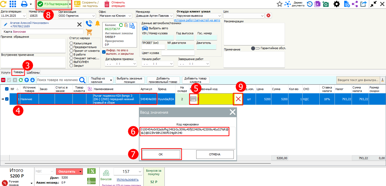Image resolution: width=386 pixels, height=186 pixels.
Task: Click the Код маркировки text field
Action: point(187,138)
